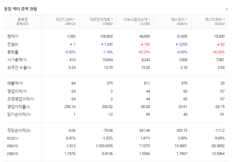The width and height of the screenshot is (234, 162).
Task: Select change rate -1.18%
Action: (x=107, y=52)
